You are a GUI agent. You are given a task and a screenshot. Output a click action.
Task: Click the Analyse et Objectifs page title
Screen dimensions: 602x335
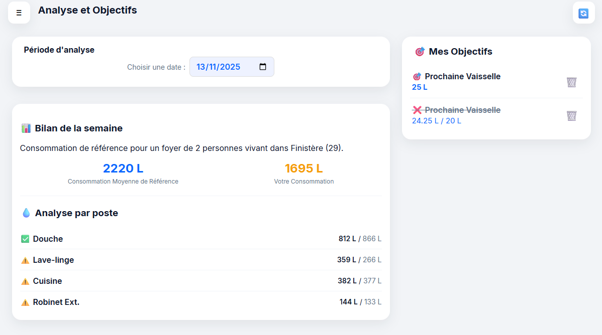click(87, 10)
